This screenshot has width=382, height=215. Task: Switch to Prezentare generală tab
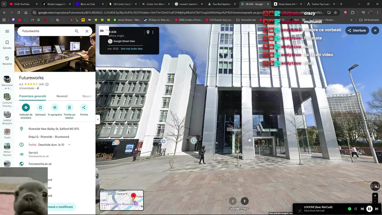pyautogui.click(x=33, y=96)
